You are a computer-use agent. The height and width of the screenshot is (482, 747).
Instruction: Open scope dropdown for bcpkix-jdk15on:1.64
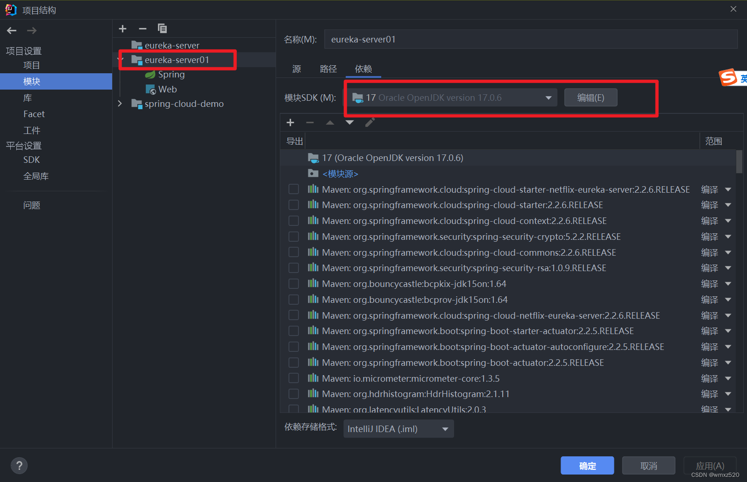[x=728, y=284]
